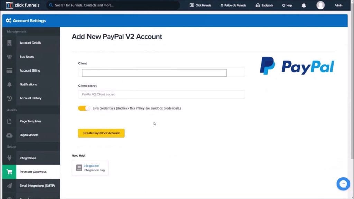354x199 pixels.
Task: Open the Integration help link
Action: [x=91, y=166]
